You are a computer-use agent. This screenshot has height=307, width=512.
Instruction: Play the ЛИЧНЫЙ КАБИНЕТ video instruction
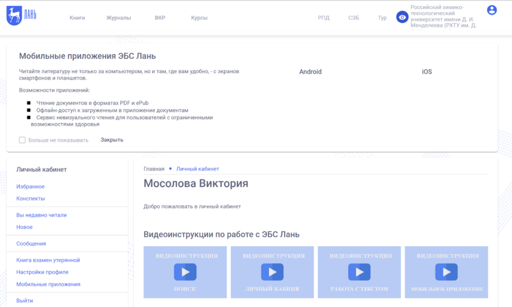(x=273, y=272)
